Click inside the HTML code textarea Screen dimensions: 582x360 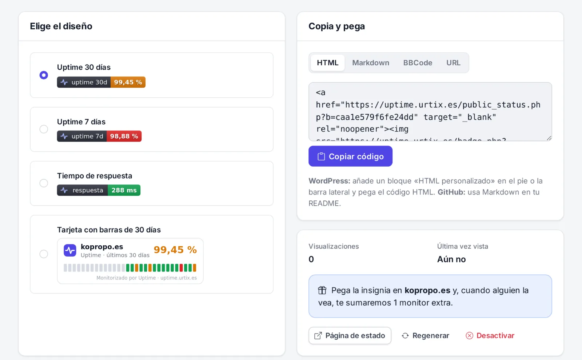pos(430,112)
